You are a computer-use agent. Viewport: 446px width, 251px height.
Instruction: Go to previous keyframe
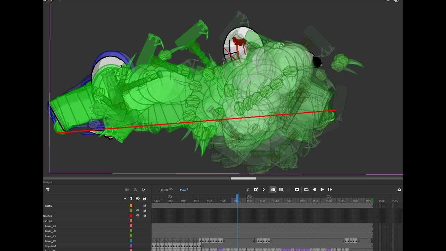pyautogui.click(x=248, y=190)
